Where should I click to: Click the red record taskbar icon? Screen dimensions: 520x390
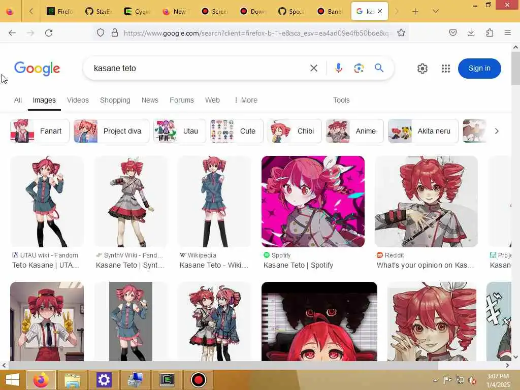(199, 380)
